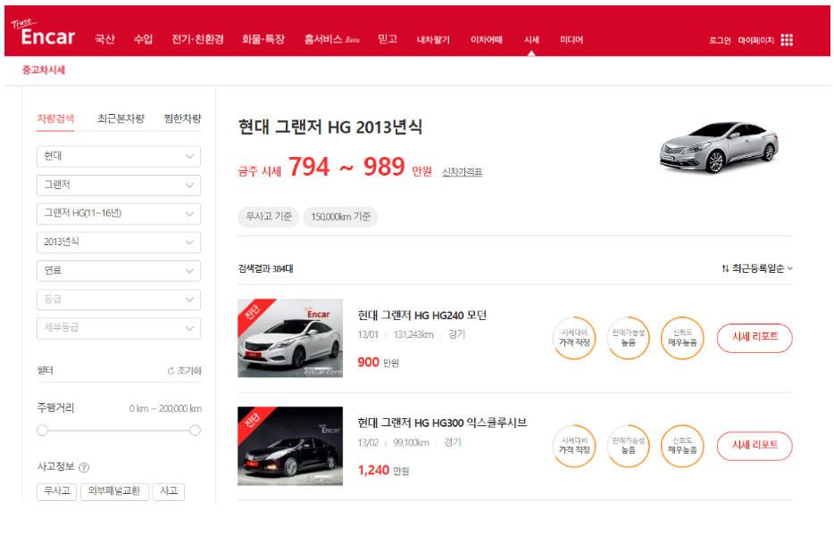Click 시세 리포트 for the HG300 익스클루시브
This screenshot has height=551, width=834.
click(x=755, y=446)
